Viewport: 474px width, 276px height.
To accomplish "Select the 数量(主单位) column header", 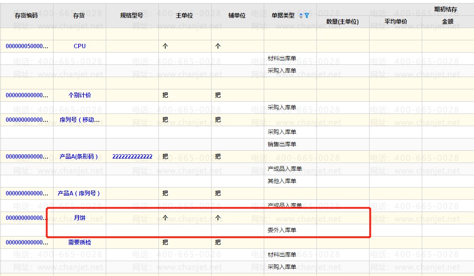I will click(x=342, y=22).
